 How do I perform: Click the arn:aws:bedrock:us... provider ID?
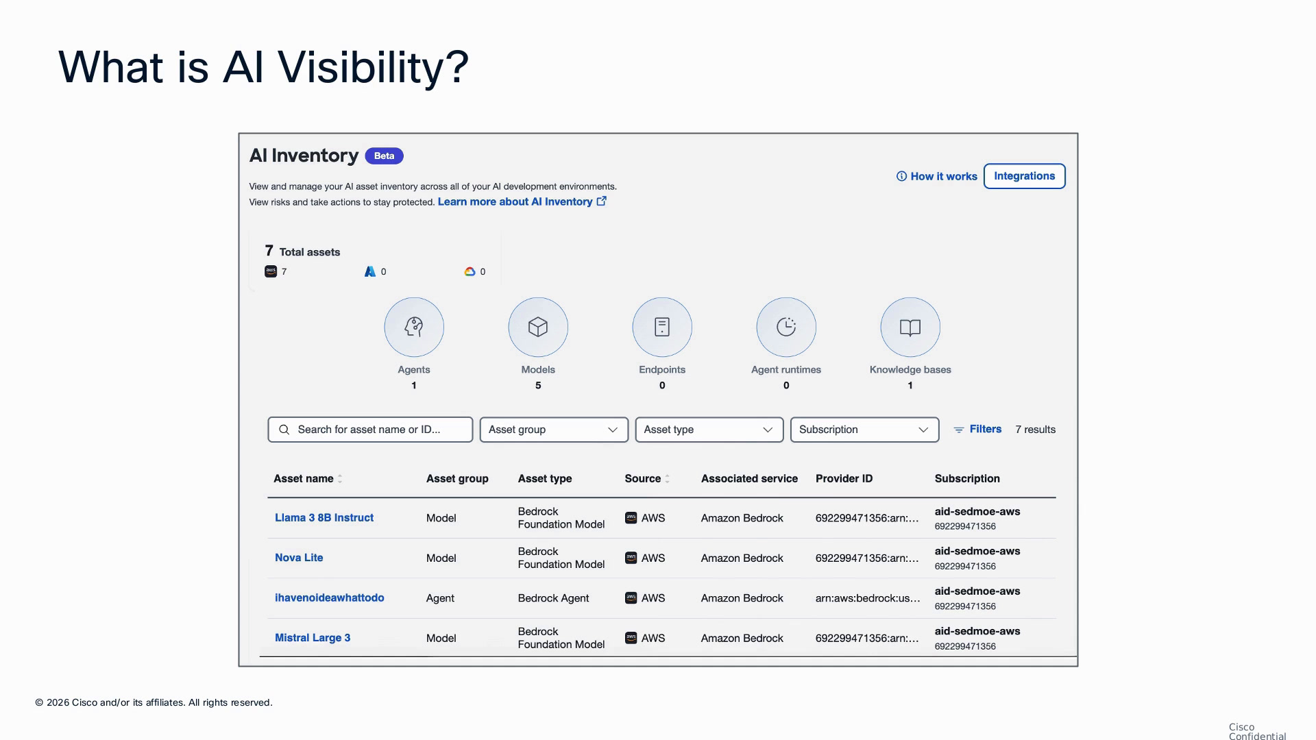point(868,598)
